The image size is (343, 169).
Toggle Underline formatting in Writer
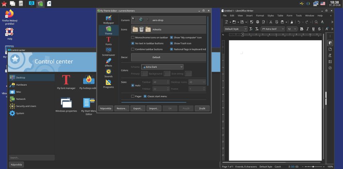coord(313,29)
